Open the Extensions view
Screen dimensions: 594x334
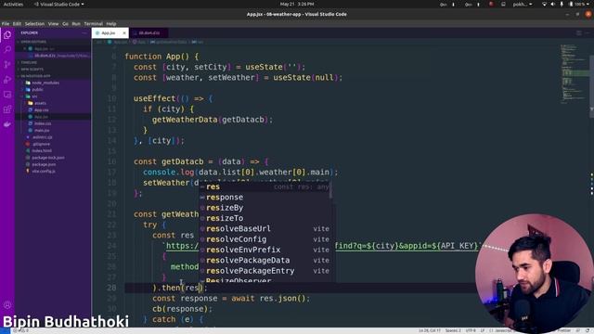(x=7, y=109)
